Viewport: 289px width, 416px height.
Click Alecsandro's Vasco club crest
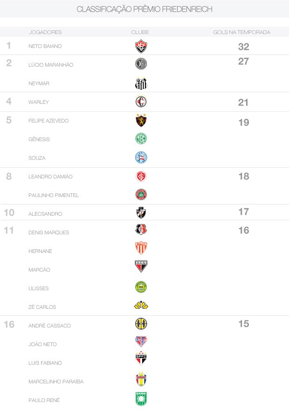141,212
